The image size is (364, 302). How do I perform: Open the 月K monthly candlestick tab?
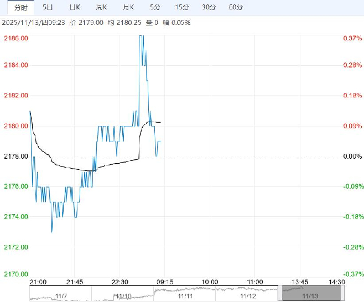(x=128, y=7)
